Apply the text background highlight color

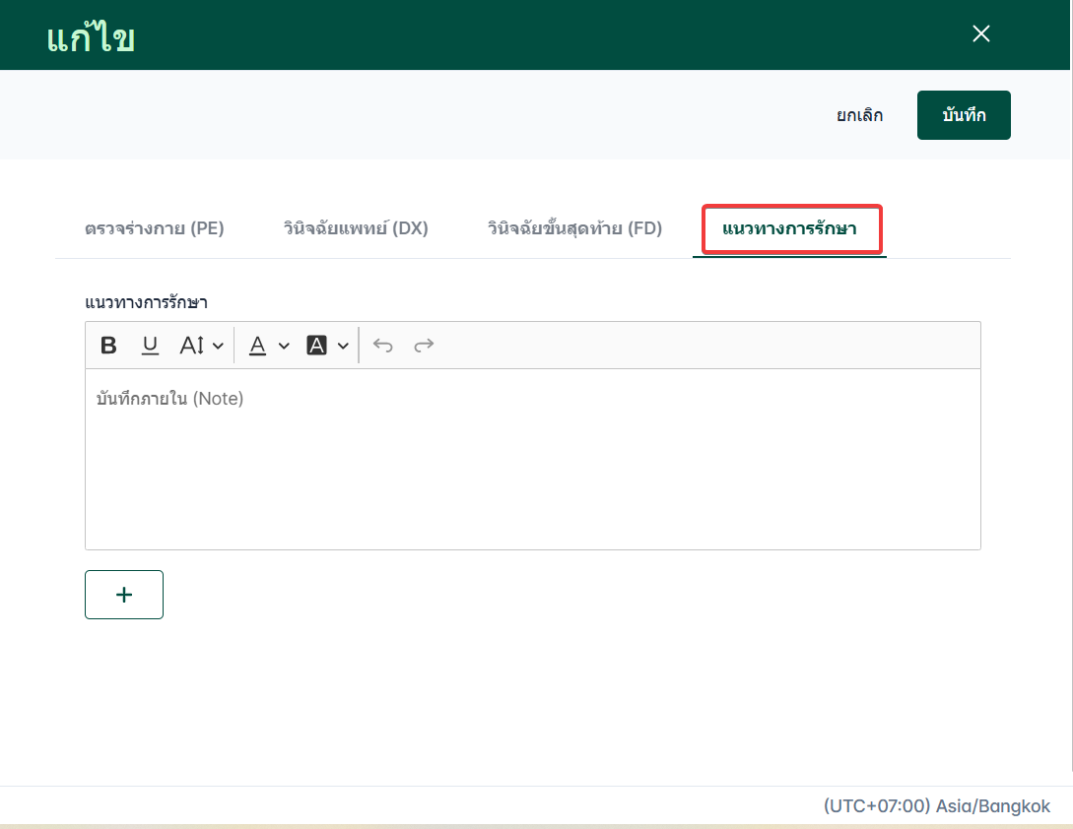tap(316, 346)
